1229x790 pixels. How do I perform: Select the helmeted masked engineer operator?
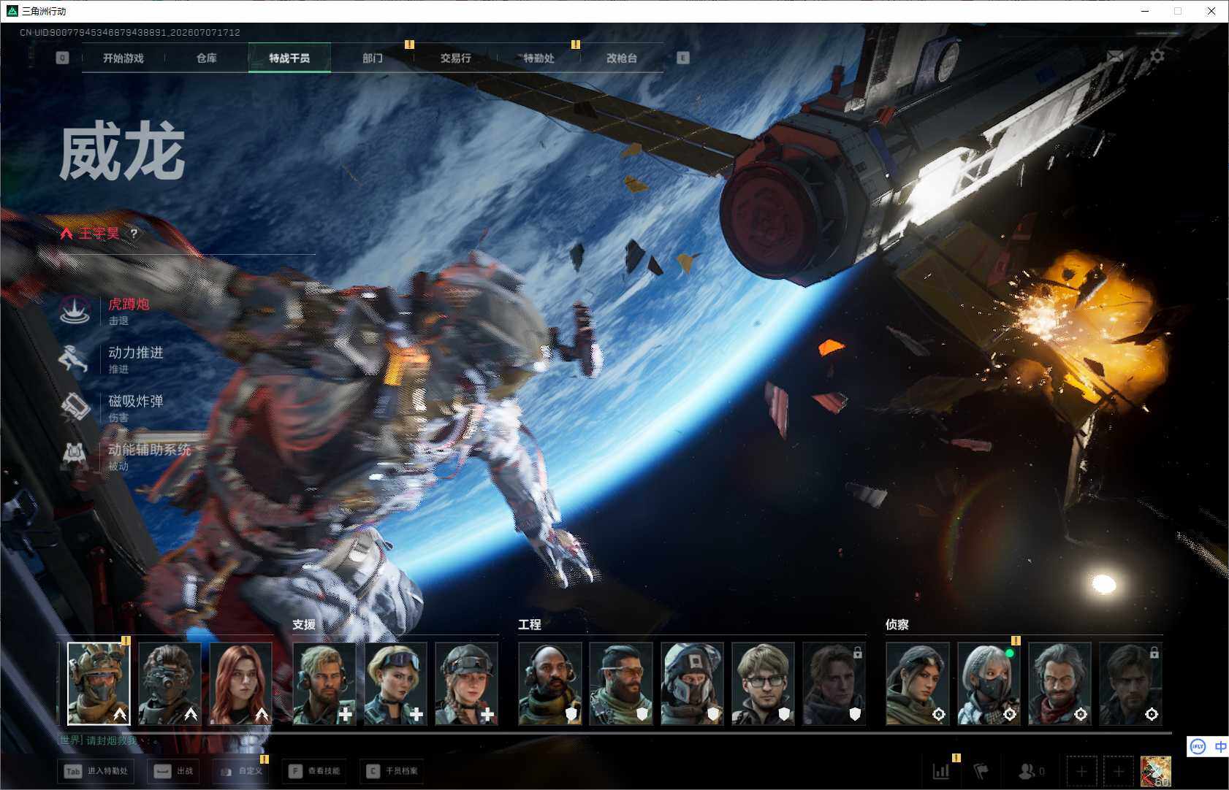[692, 683]
